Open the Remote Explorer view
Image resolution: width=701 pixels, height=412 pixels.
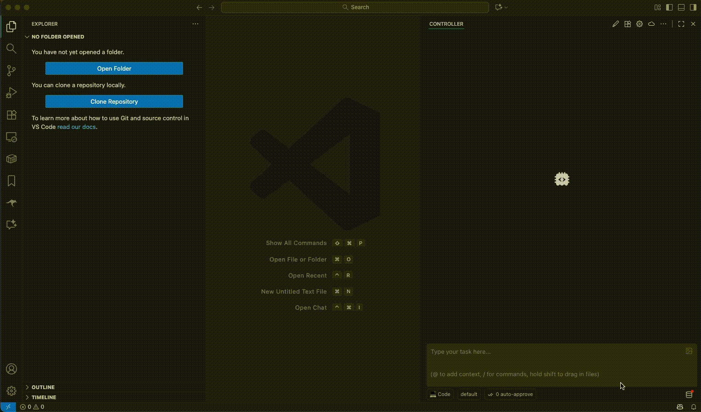click(x=11, y=137)
